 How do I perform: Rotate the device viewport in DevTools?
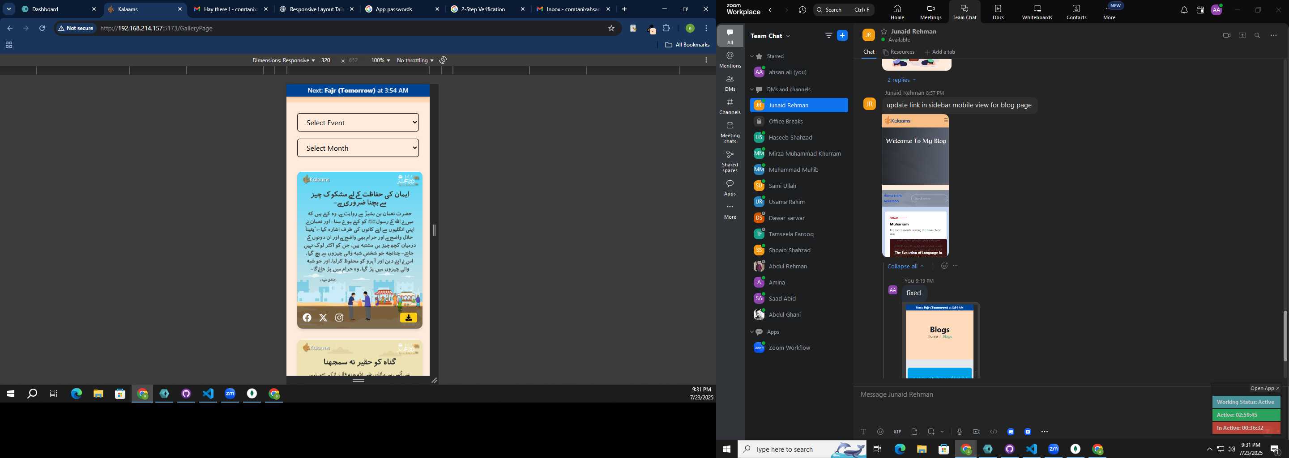443,60
